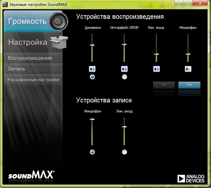
Task: Unmute the Микрофон playback channel
Action: click(x=188, y=69)
